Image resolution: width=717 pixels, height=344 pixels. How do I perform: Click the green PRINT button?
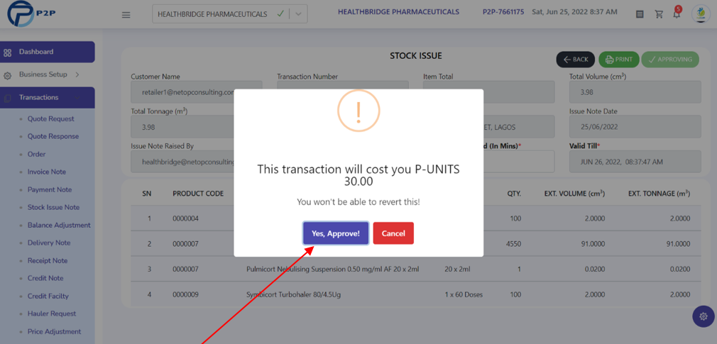click(x=619, y=60)
